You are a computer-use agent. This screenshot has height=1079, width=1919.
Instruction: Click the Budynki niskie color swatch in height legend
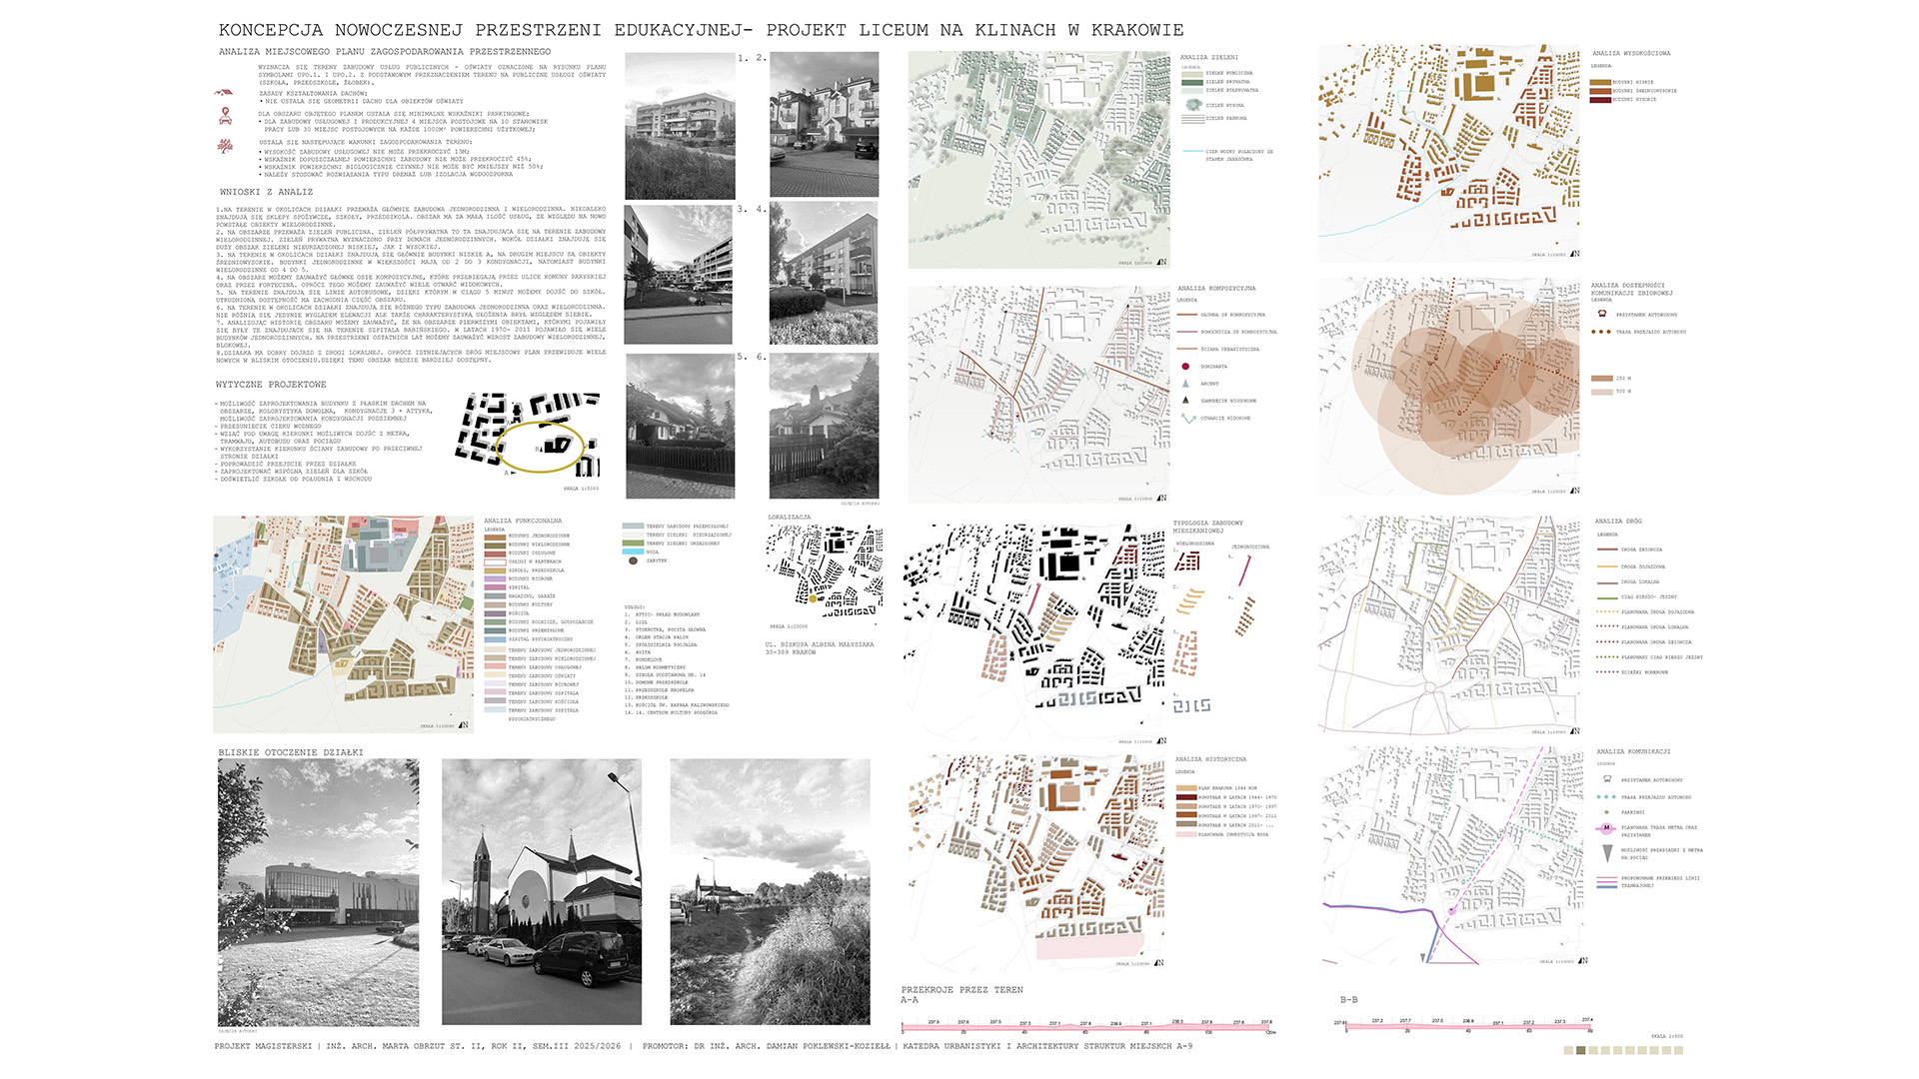click(1600, 83)
